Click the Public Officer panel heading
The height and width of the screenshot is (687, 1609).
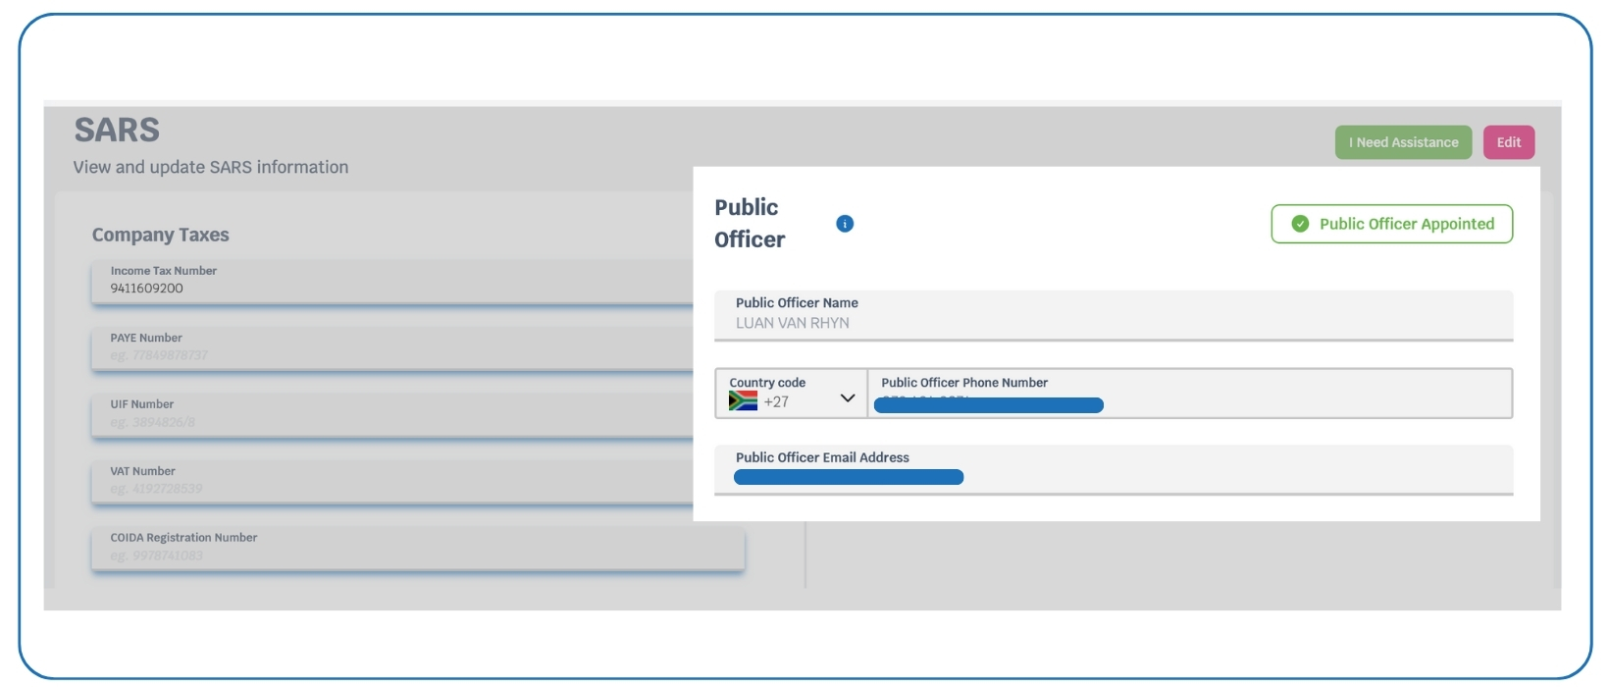pyautogui.click(x=750, y=224)
